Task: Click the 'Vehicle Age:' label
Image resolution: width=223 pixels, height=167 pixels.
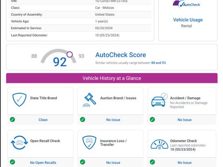Action: (x=20, y=21)
